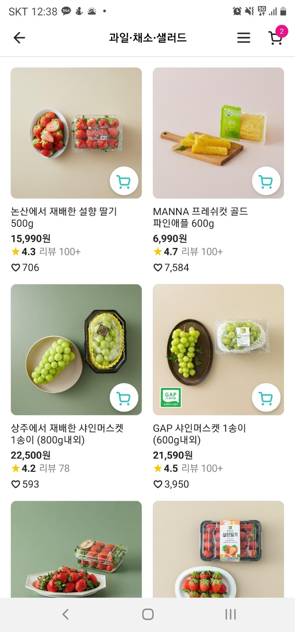
Task: Add GAP 샤인머스켓 to cart
Action: 266,397
